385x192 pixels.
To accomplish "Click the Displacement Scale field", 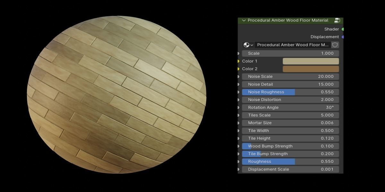I will tap(290, 169).
